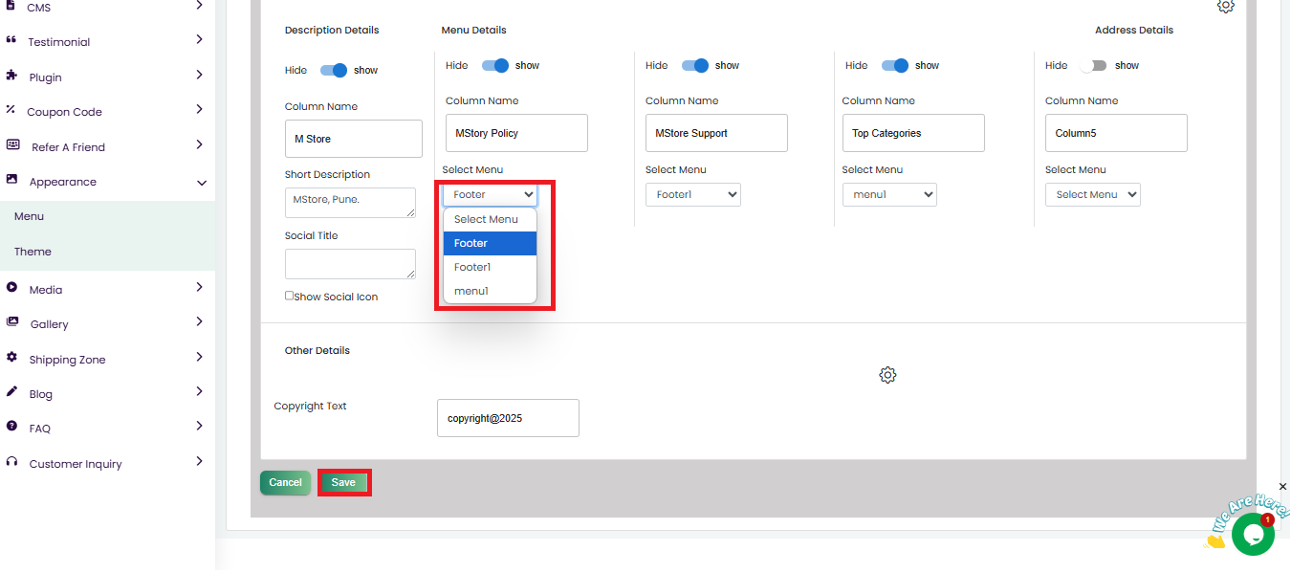Click the gear icon in Other Details
This screenshot has width=1291, height=573.
pyautogui.click(x=887, y=375)
